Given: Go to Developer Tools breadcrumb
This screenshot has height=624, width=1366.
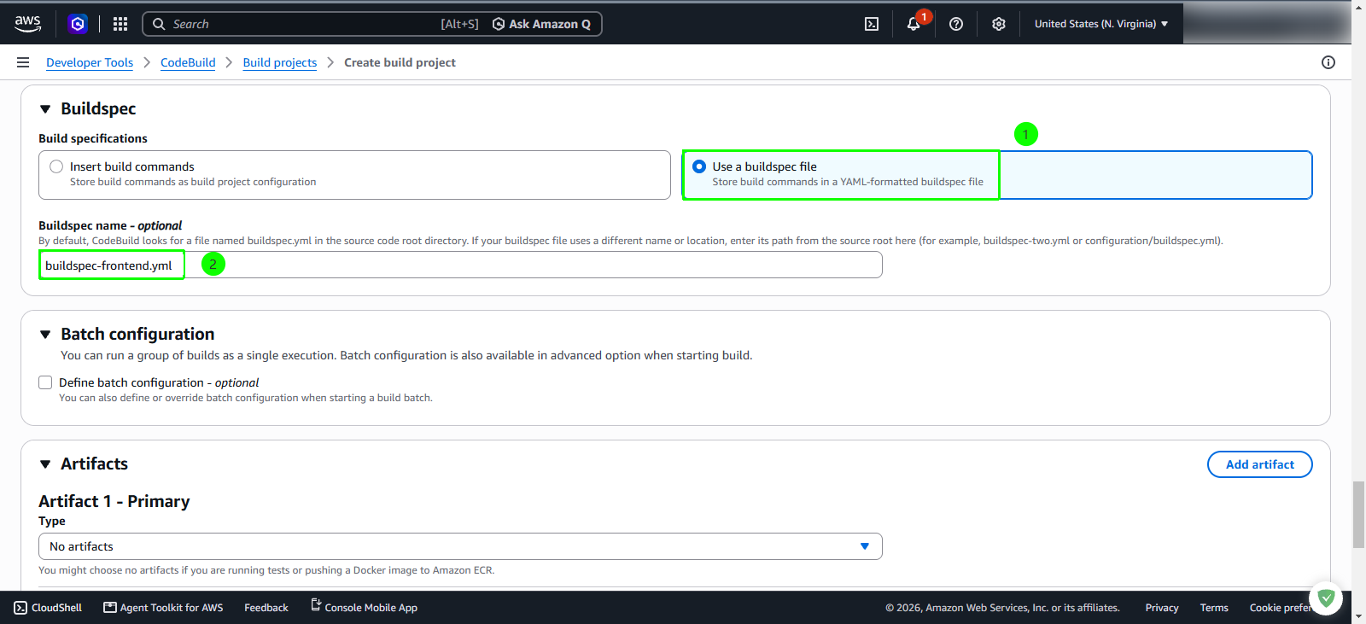Looking at the screenshot, I should [90, 62].
